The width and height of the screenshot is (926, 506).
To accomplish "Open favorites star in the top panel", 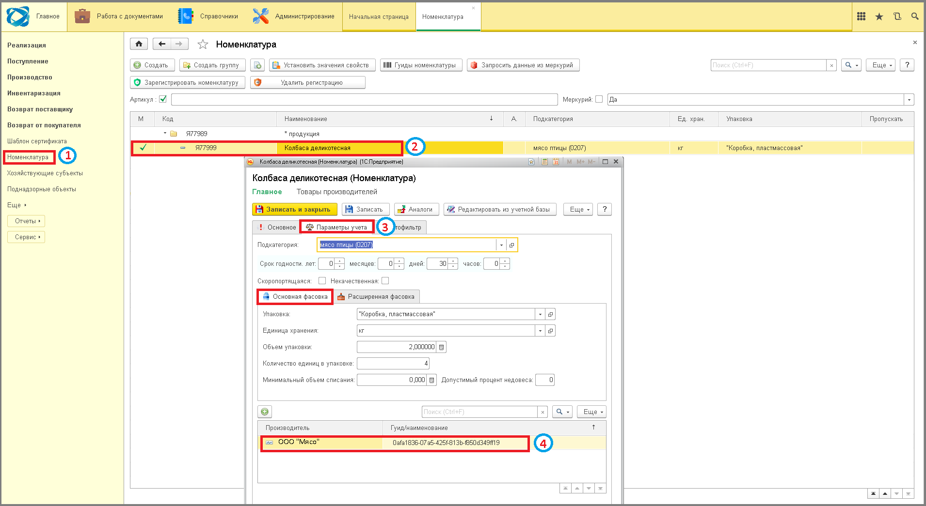I will point(879,16).
